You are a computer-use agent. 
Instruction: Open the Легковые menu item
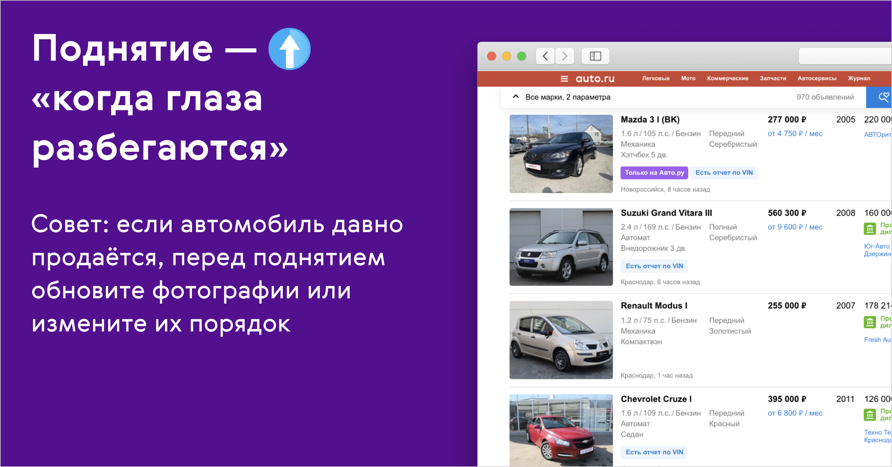click(x=655, y=79)
